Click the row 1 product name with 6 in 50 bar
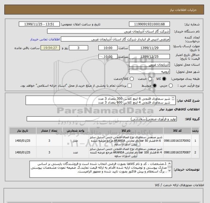This screenshot has width=210, height=203. (x=126, y=141)
